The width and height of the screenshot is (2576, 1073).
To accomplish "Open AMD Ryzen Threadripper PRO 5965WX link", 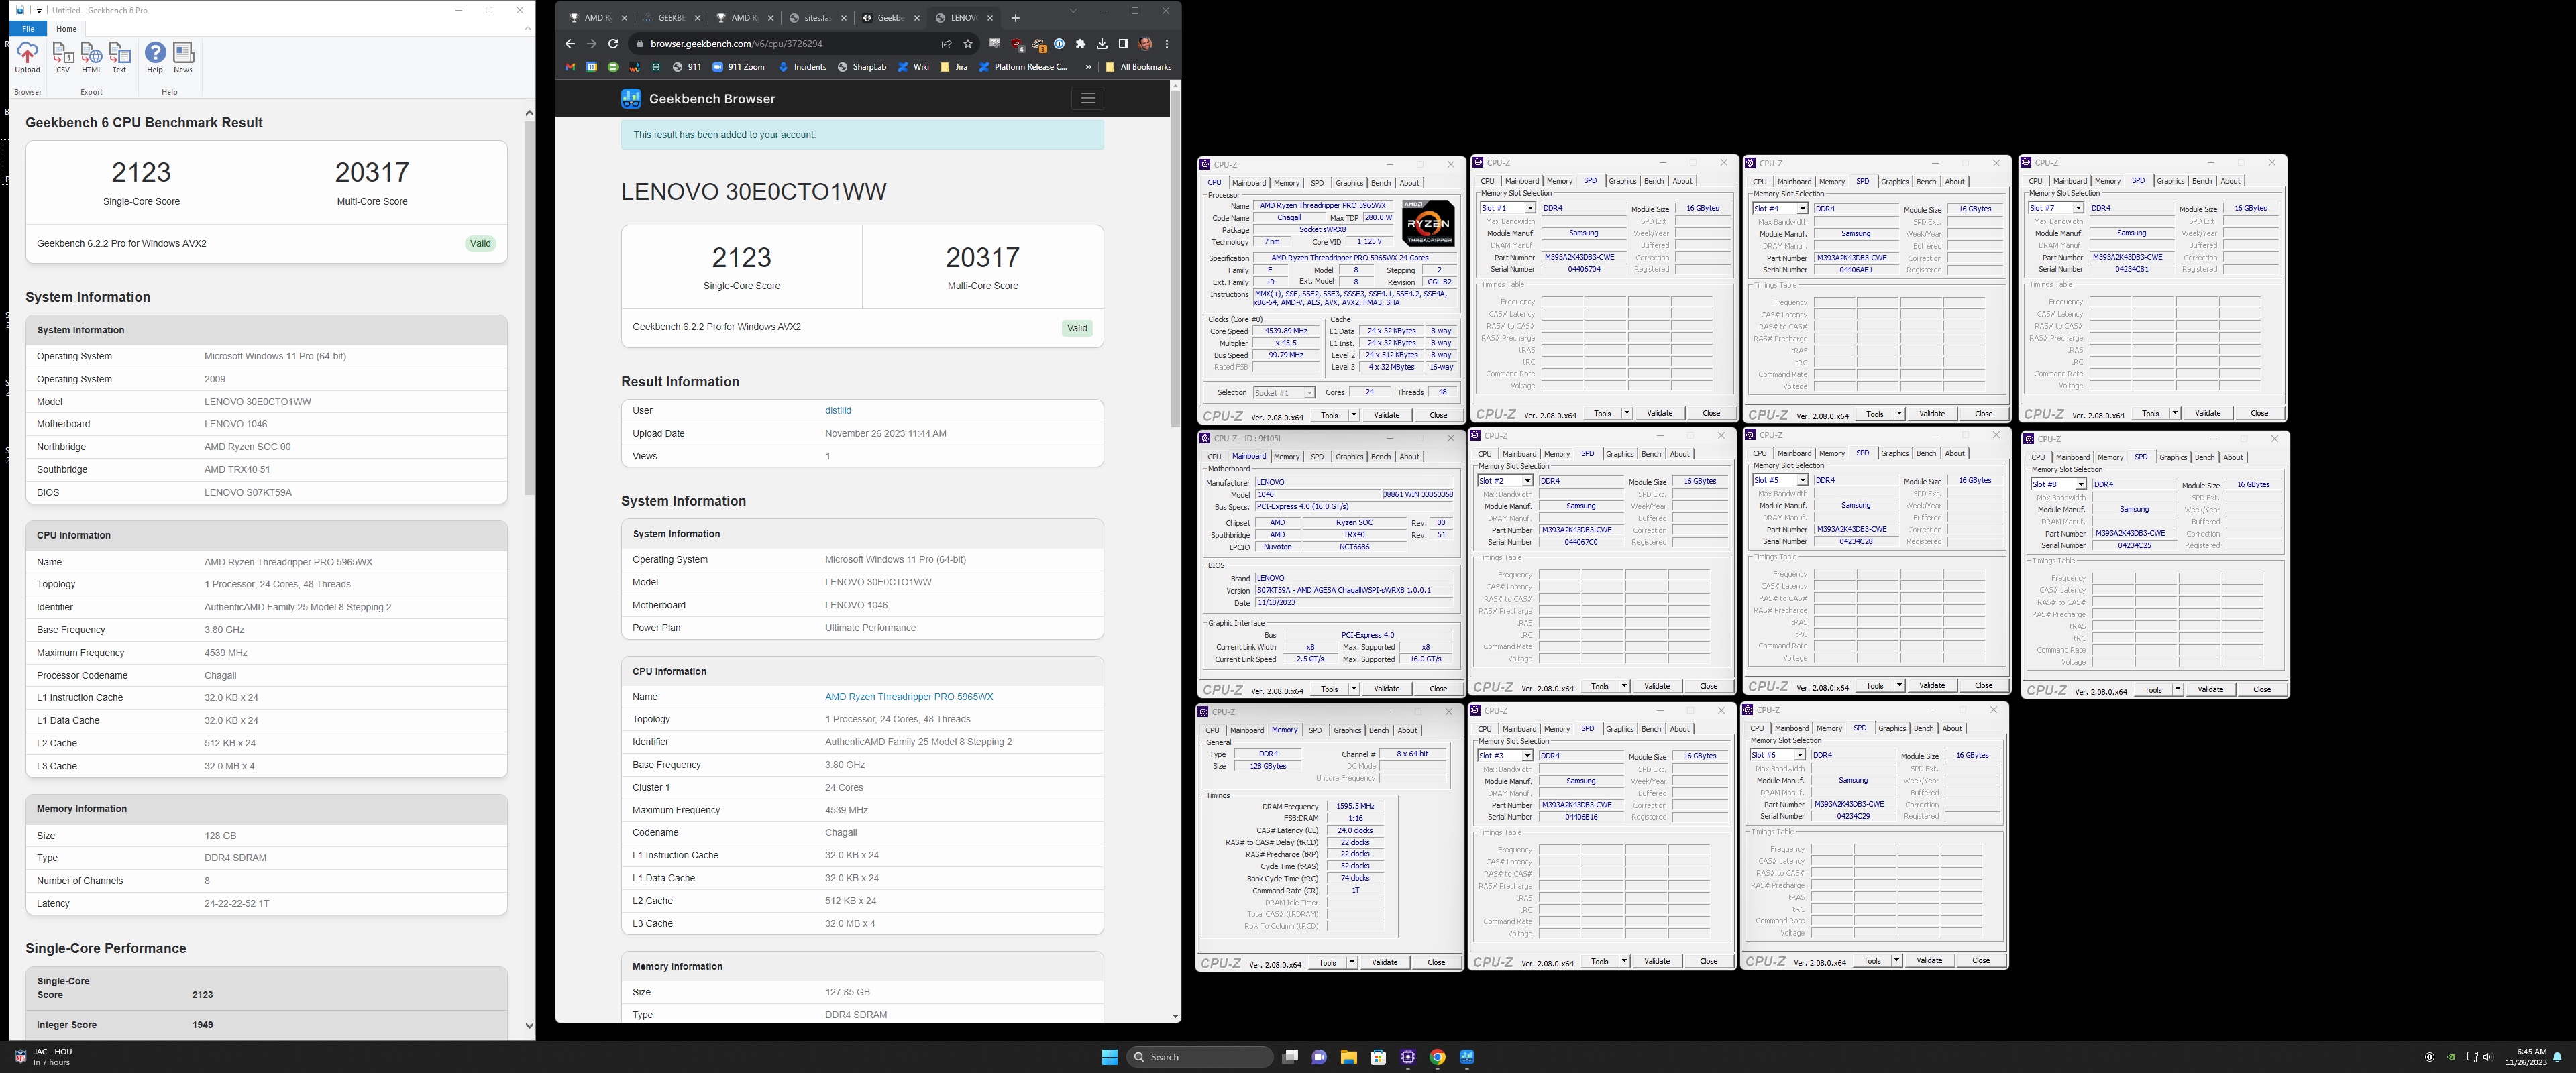I will [909, 697].
